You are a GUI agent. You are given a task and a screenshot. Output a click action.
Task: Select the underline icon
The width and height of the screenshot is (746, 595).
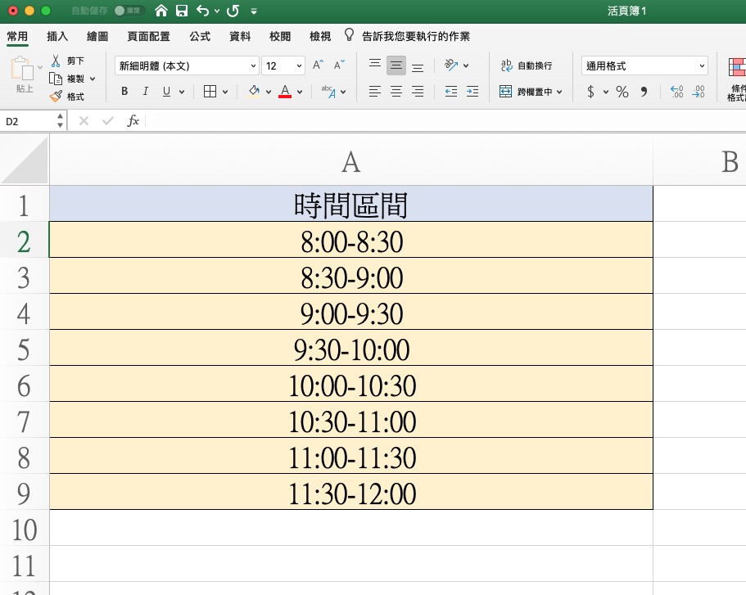pos(166,92)
